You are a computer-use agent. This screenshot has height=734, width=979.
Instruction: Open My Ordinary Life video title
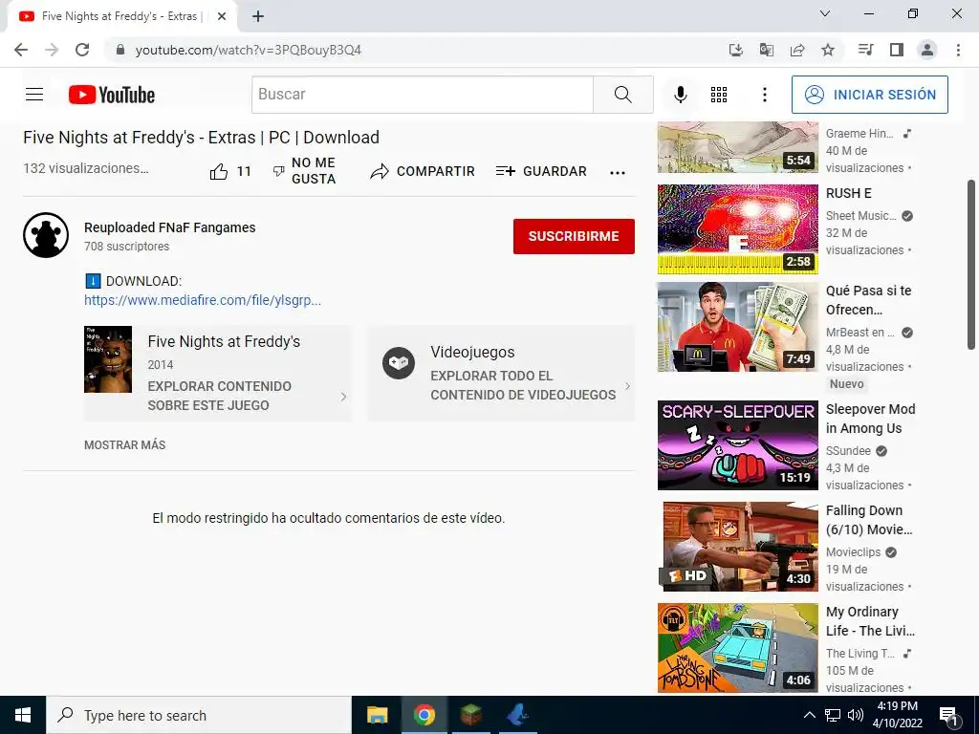870,621
